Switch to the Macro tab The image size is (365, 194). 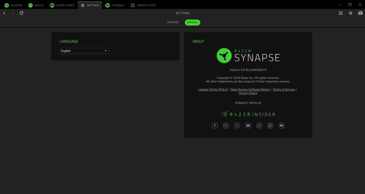(x=36, y=5)
